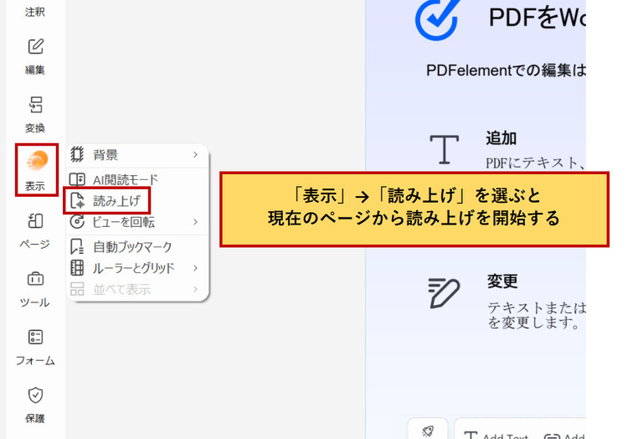
Task: Click the Add Text toolbar button
Action: [x=497, y=435]
